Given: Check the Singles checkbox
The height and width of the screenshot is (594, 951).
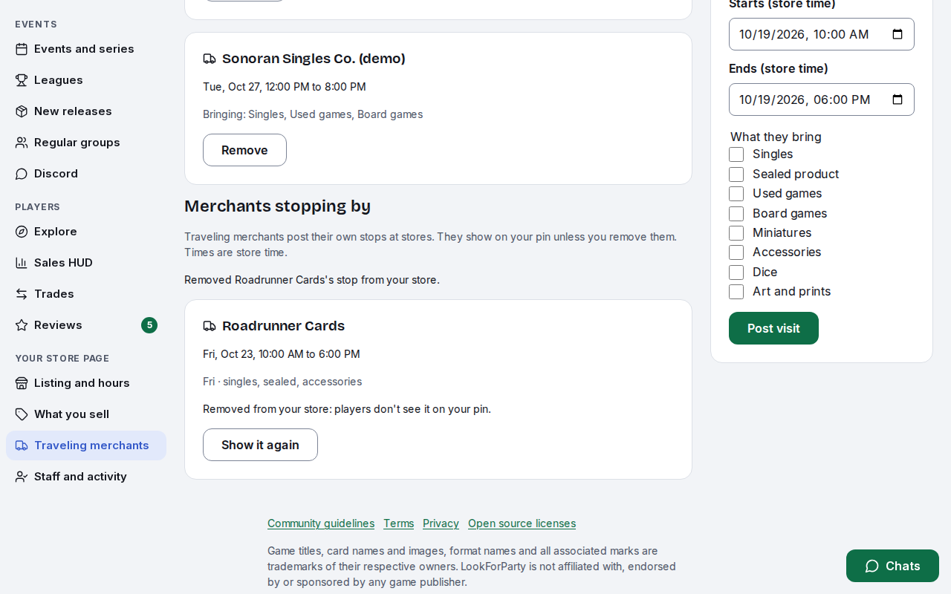Looking at the screenshot, I should [736, 154].
